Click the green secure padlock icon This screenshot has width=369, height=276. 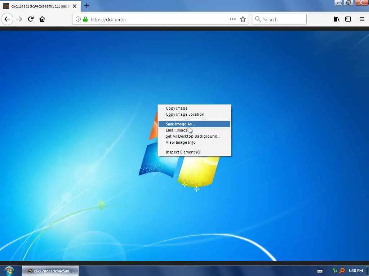click(x=85, y=19)
